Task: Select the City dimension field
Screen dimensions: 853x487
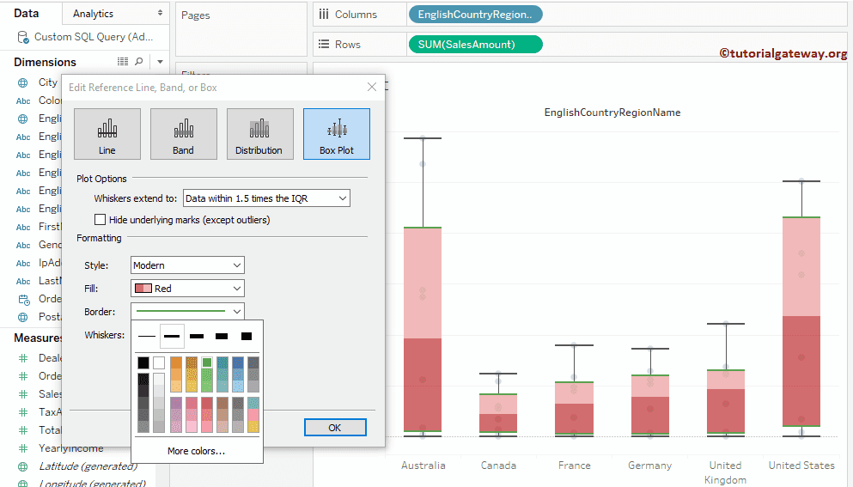Action: (x=48, y=82)
